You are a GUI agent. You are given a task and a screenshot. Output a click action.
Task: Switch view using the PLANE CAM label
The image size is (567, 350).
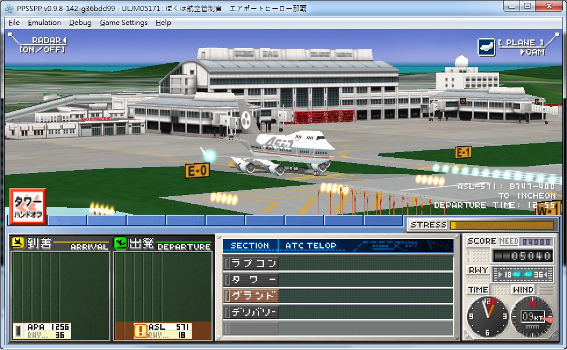(521, 47)
